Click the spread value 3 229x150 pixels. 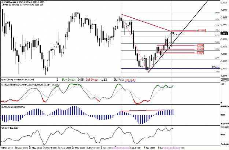(58, 80)
